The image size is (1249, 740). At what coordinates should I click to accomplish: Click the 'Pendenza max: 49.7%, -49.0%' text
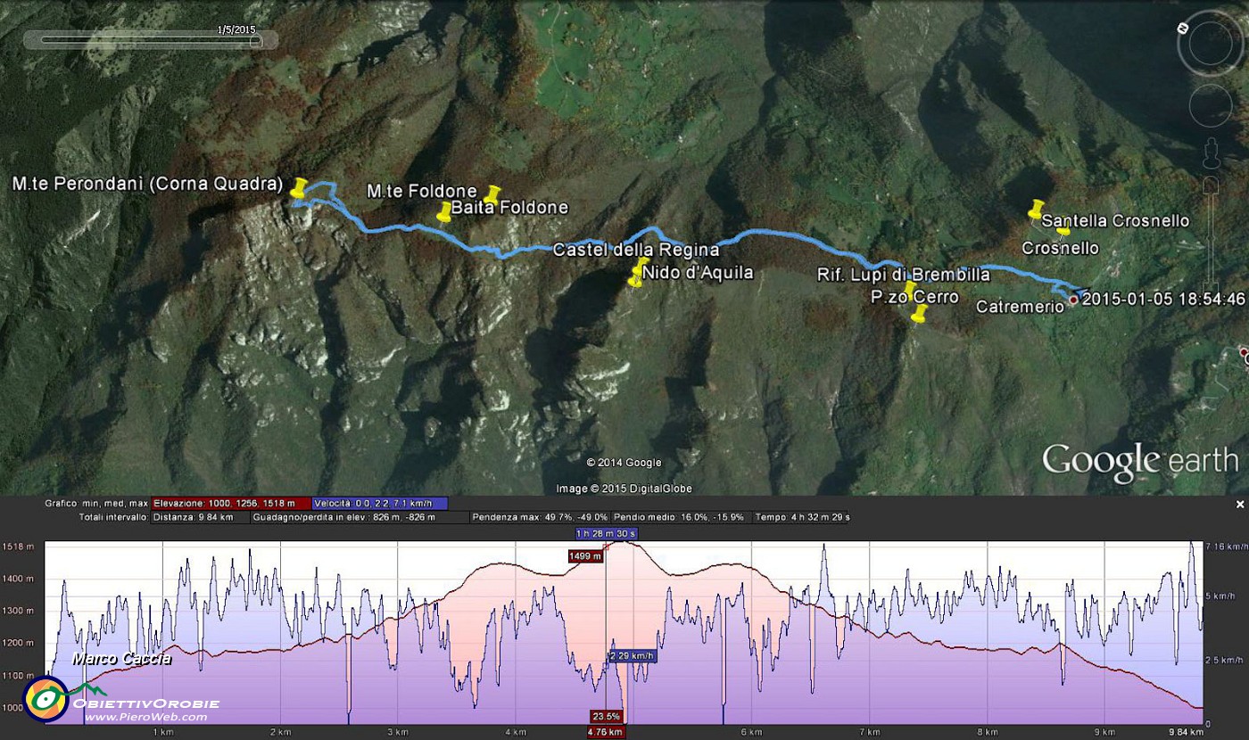pyautogui.click(x=541, y=517)
